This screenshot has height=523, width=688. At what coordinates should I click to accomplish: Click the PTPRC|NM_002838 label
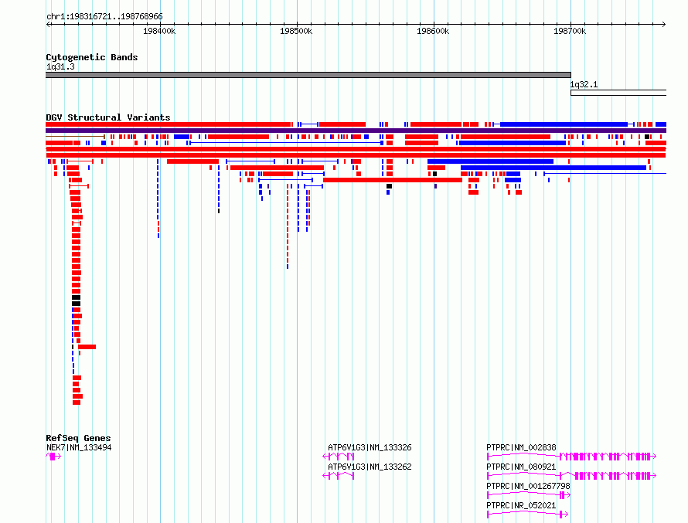[x=521, y=447]
